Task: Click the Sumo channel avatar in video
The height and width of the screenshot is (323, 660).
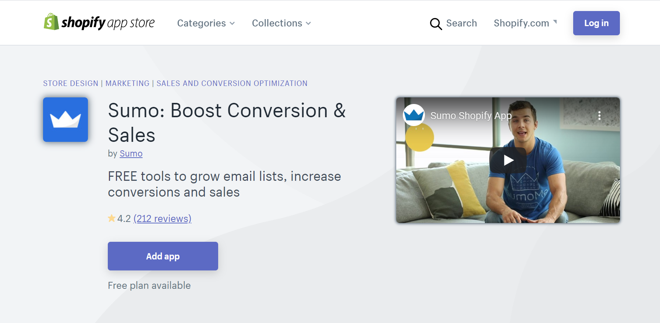Action: click(x=414, y=115)
